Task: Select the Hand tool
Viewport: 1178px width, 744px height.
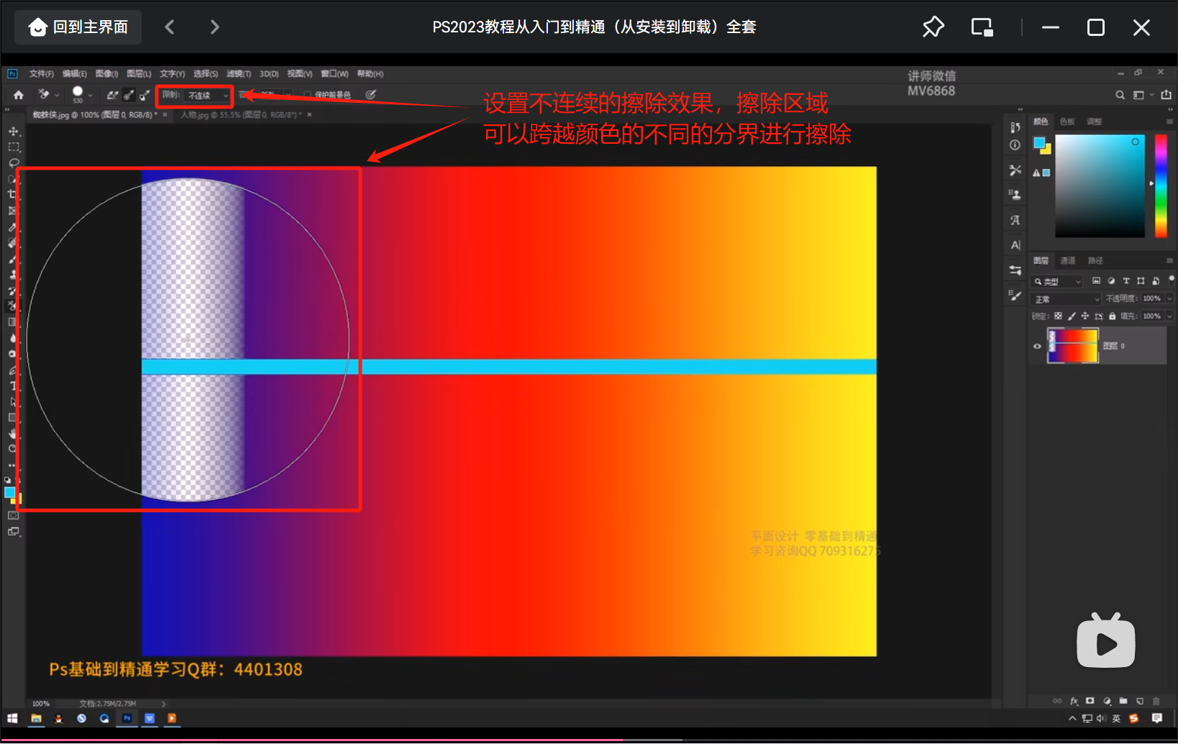Action: click(13, 433)
